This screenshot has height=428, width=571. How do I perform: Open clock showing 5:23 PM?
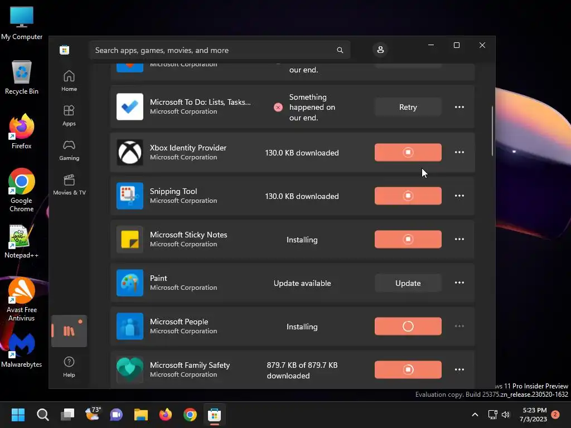534,415
